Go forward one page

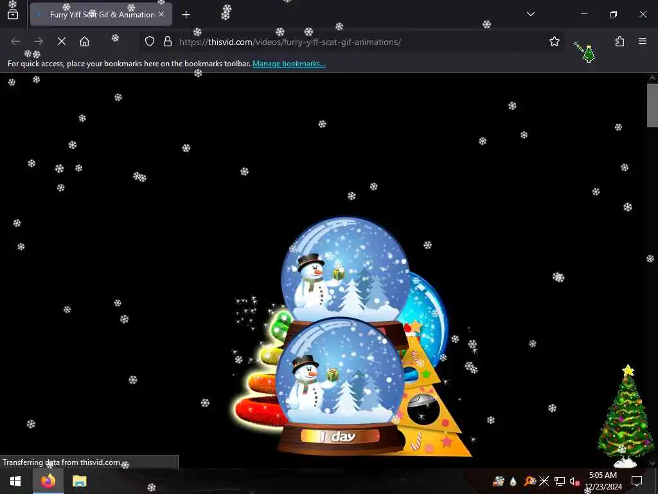(39, 42)
